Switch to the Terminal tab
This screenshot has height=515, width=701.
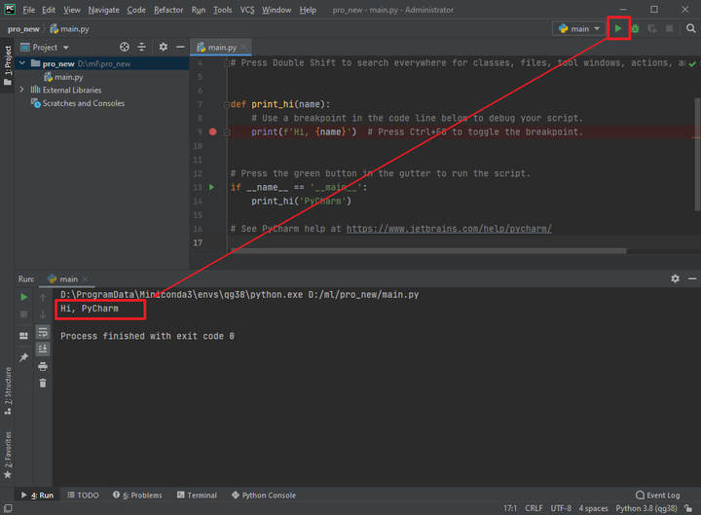pos(197,496)
